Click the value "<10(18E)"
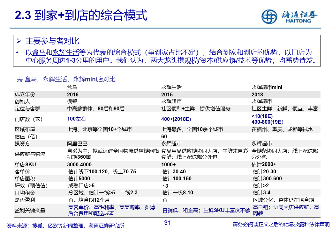Image resolution: width=332 pixels, height=229 pixels. 262,116
